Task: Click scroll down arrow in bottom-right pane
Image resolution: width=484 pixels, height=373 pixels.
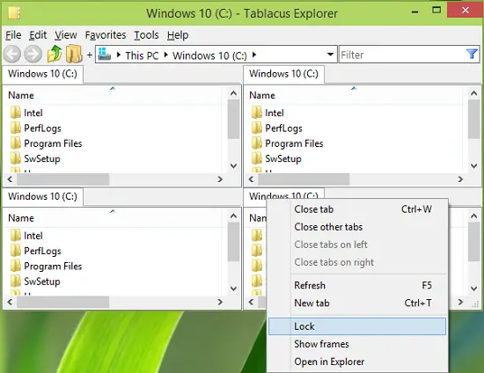Action: coord(474,289)
